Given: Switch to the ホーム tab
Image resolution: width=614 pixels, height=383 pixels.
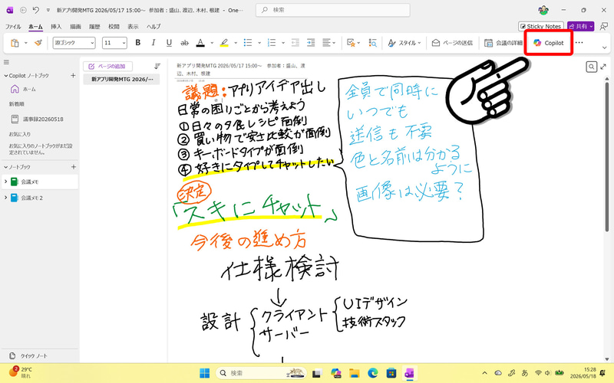Looking at the screenshot, I should [35, 27].
